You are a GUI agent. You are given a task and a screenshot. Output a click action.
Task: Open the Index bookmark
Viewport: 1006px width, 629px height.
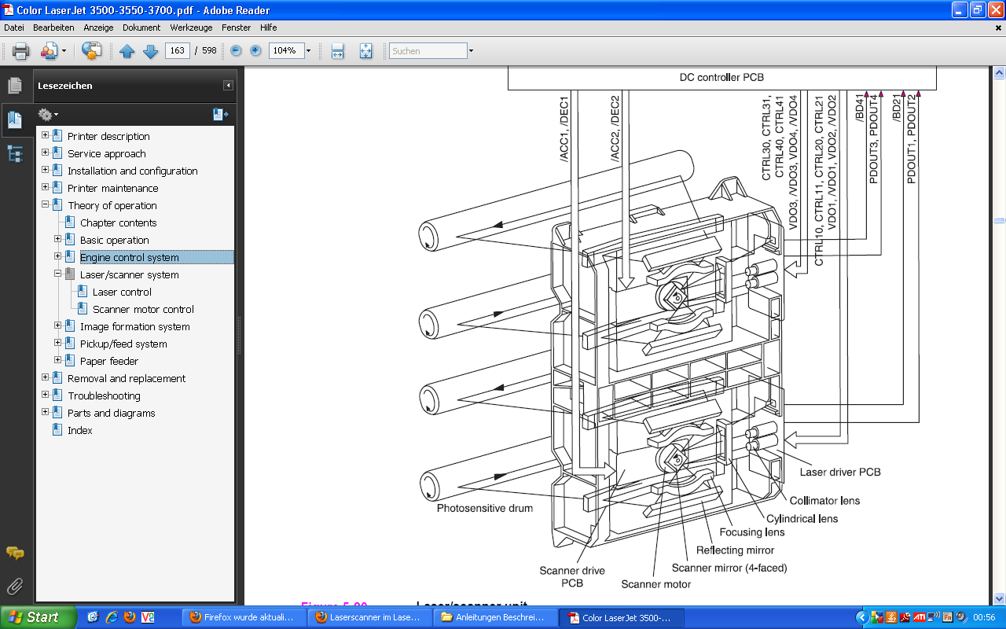tap(79, 430)
